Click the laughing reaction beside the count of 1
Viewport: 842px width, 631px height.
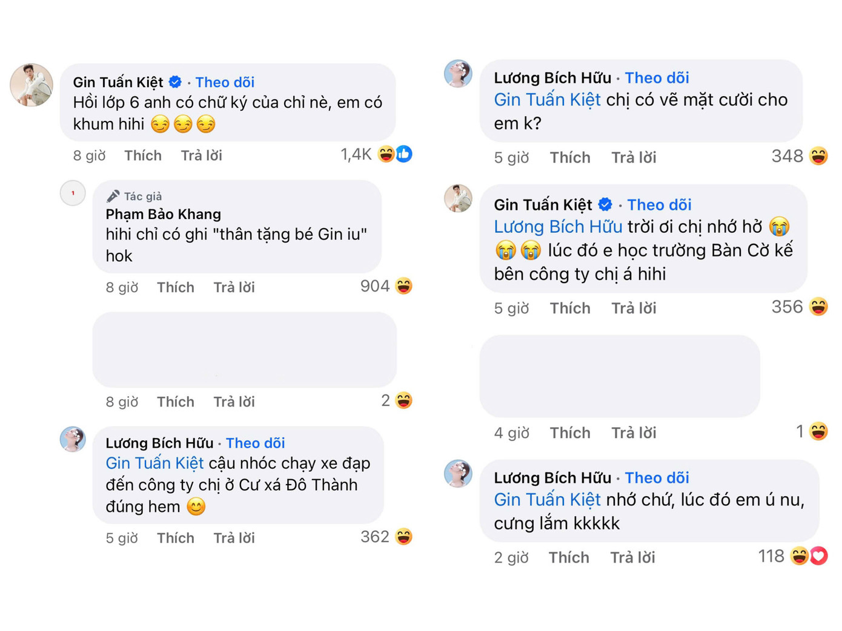coord(819,431)
